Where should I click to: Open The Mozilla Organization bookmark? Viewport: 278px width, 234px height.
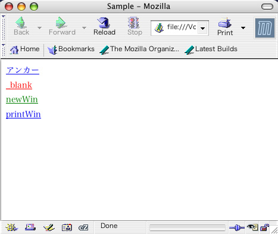(x=139, y=49)
